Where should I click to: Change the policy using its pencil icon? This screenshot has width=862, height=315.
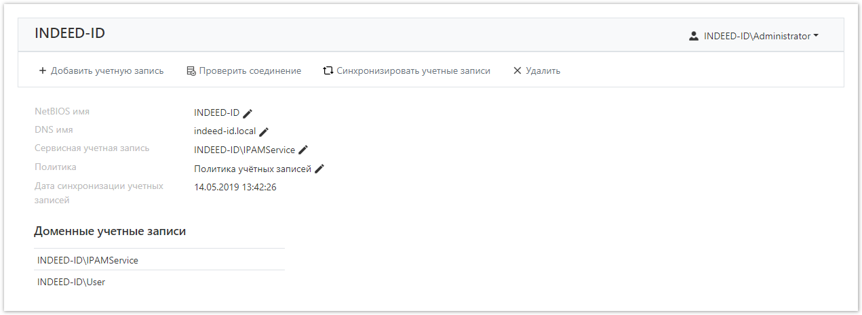(x=319, y=169)
